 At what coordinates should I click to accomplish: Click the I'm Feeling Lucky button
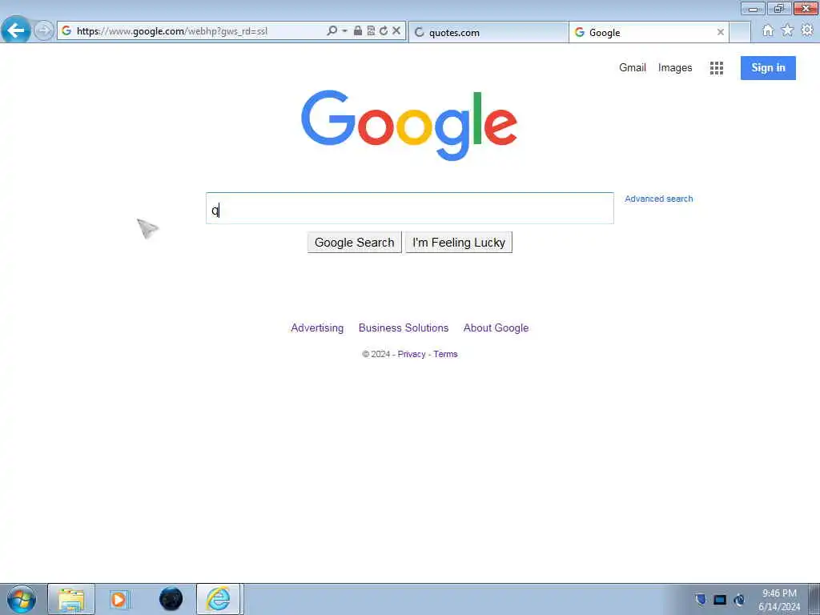[459, 243]
